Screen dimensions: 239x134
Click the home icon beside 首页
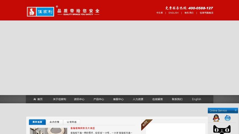(35, 99)
